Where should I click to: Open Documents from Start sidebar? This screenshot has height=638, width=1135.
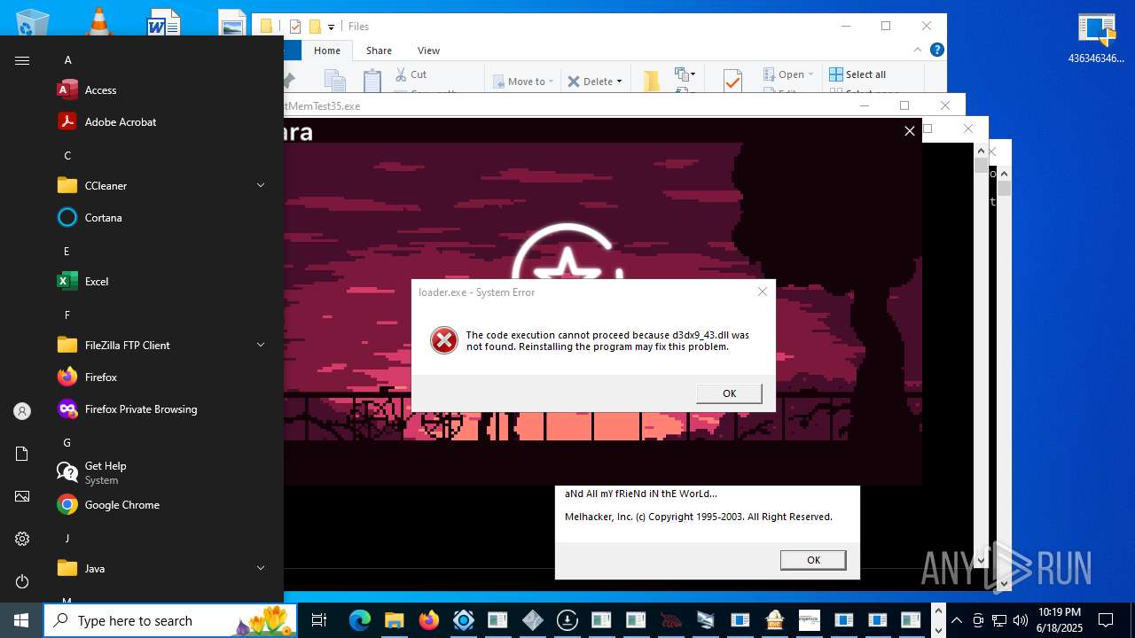pos(22,454)
